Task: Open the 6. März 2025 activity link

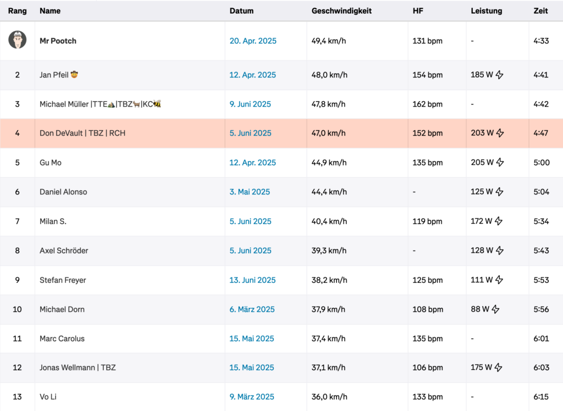Action: [252, 309]
